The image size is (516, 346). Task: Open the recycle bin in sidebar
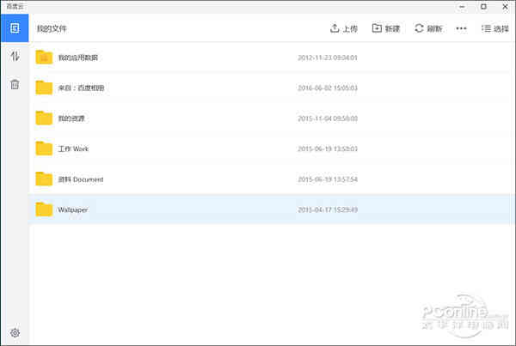coord(15,84)
